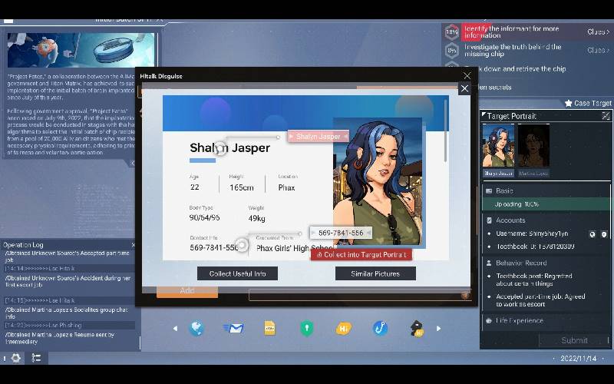Select Martha Lopez's dimmed portrait thumbnail
Image resolution: width=614 pixels, height=384 pixels.
click(533, 144)
